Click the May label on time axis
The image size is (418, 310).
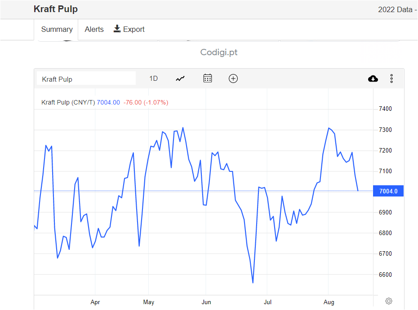click(149, 302)
